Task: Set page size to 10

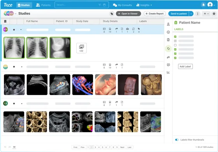Action: pyautogui.click(x=5, y=147)
